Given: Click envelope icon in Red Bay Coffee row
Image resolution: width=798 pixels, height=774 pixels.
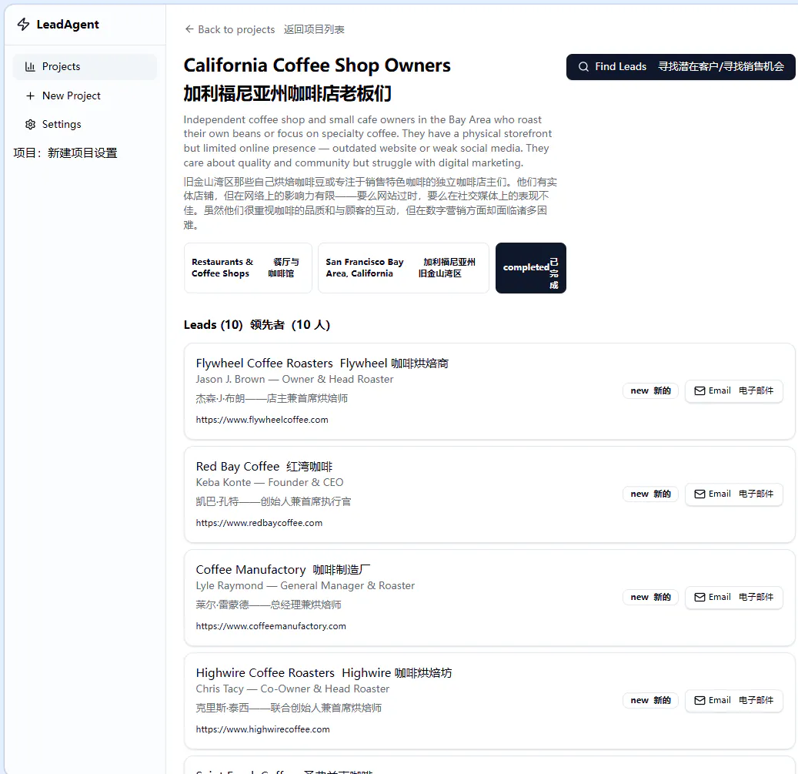Looking at the screenshot, I should click(700, 494).
